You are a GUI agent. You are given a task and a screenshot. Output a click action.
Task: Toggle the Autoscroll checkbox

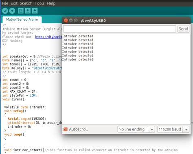[66, 129]
